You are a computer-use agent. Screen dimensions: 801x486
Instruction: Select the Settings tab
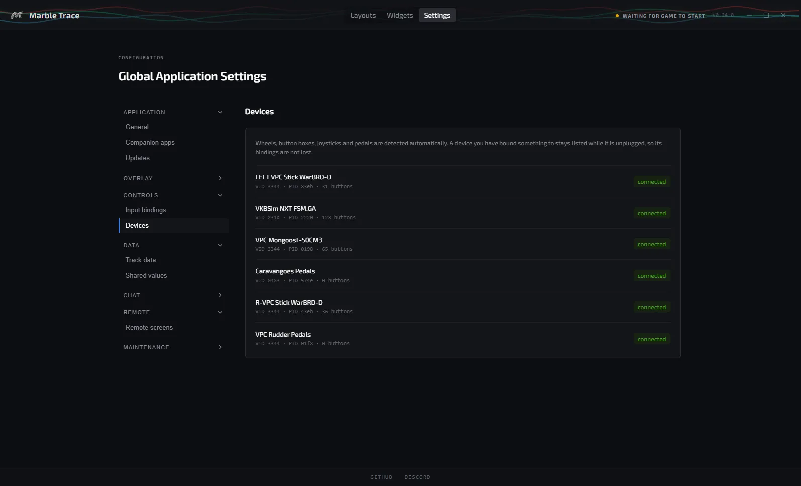coord(437,15)
